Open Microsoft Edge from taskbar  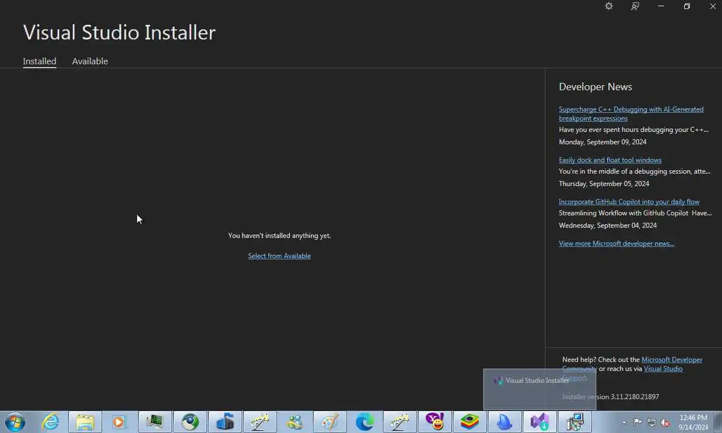365,422
